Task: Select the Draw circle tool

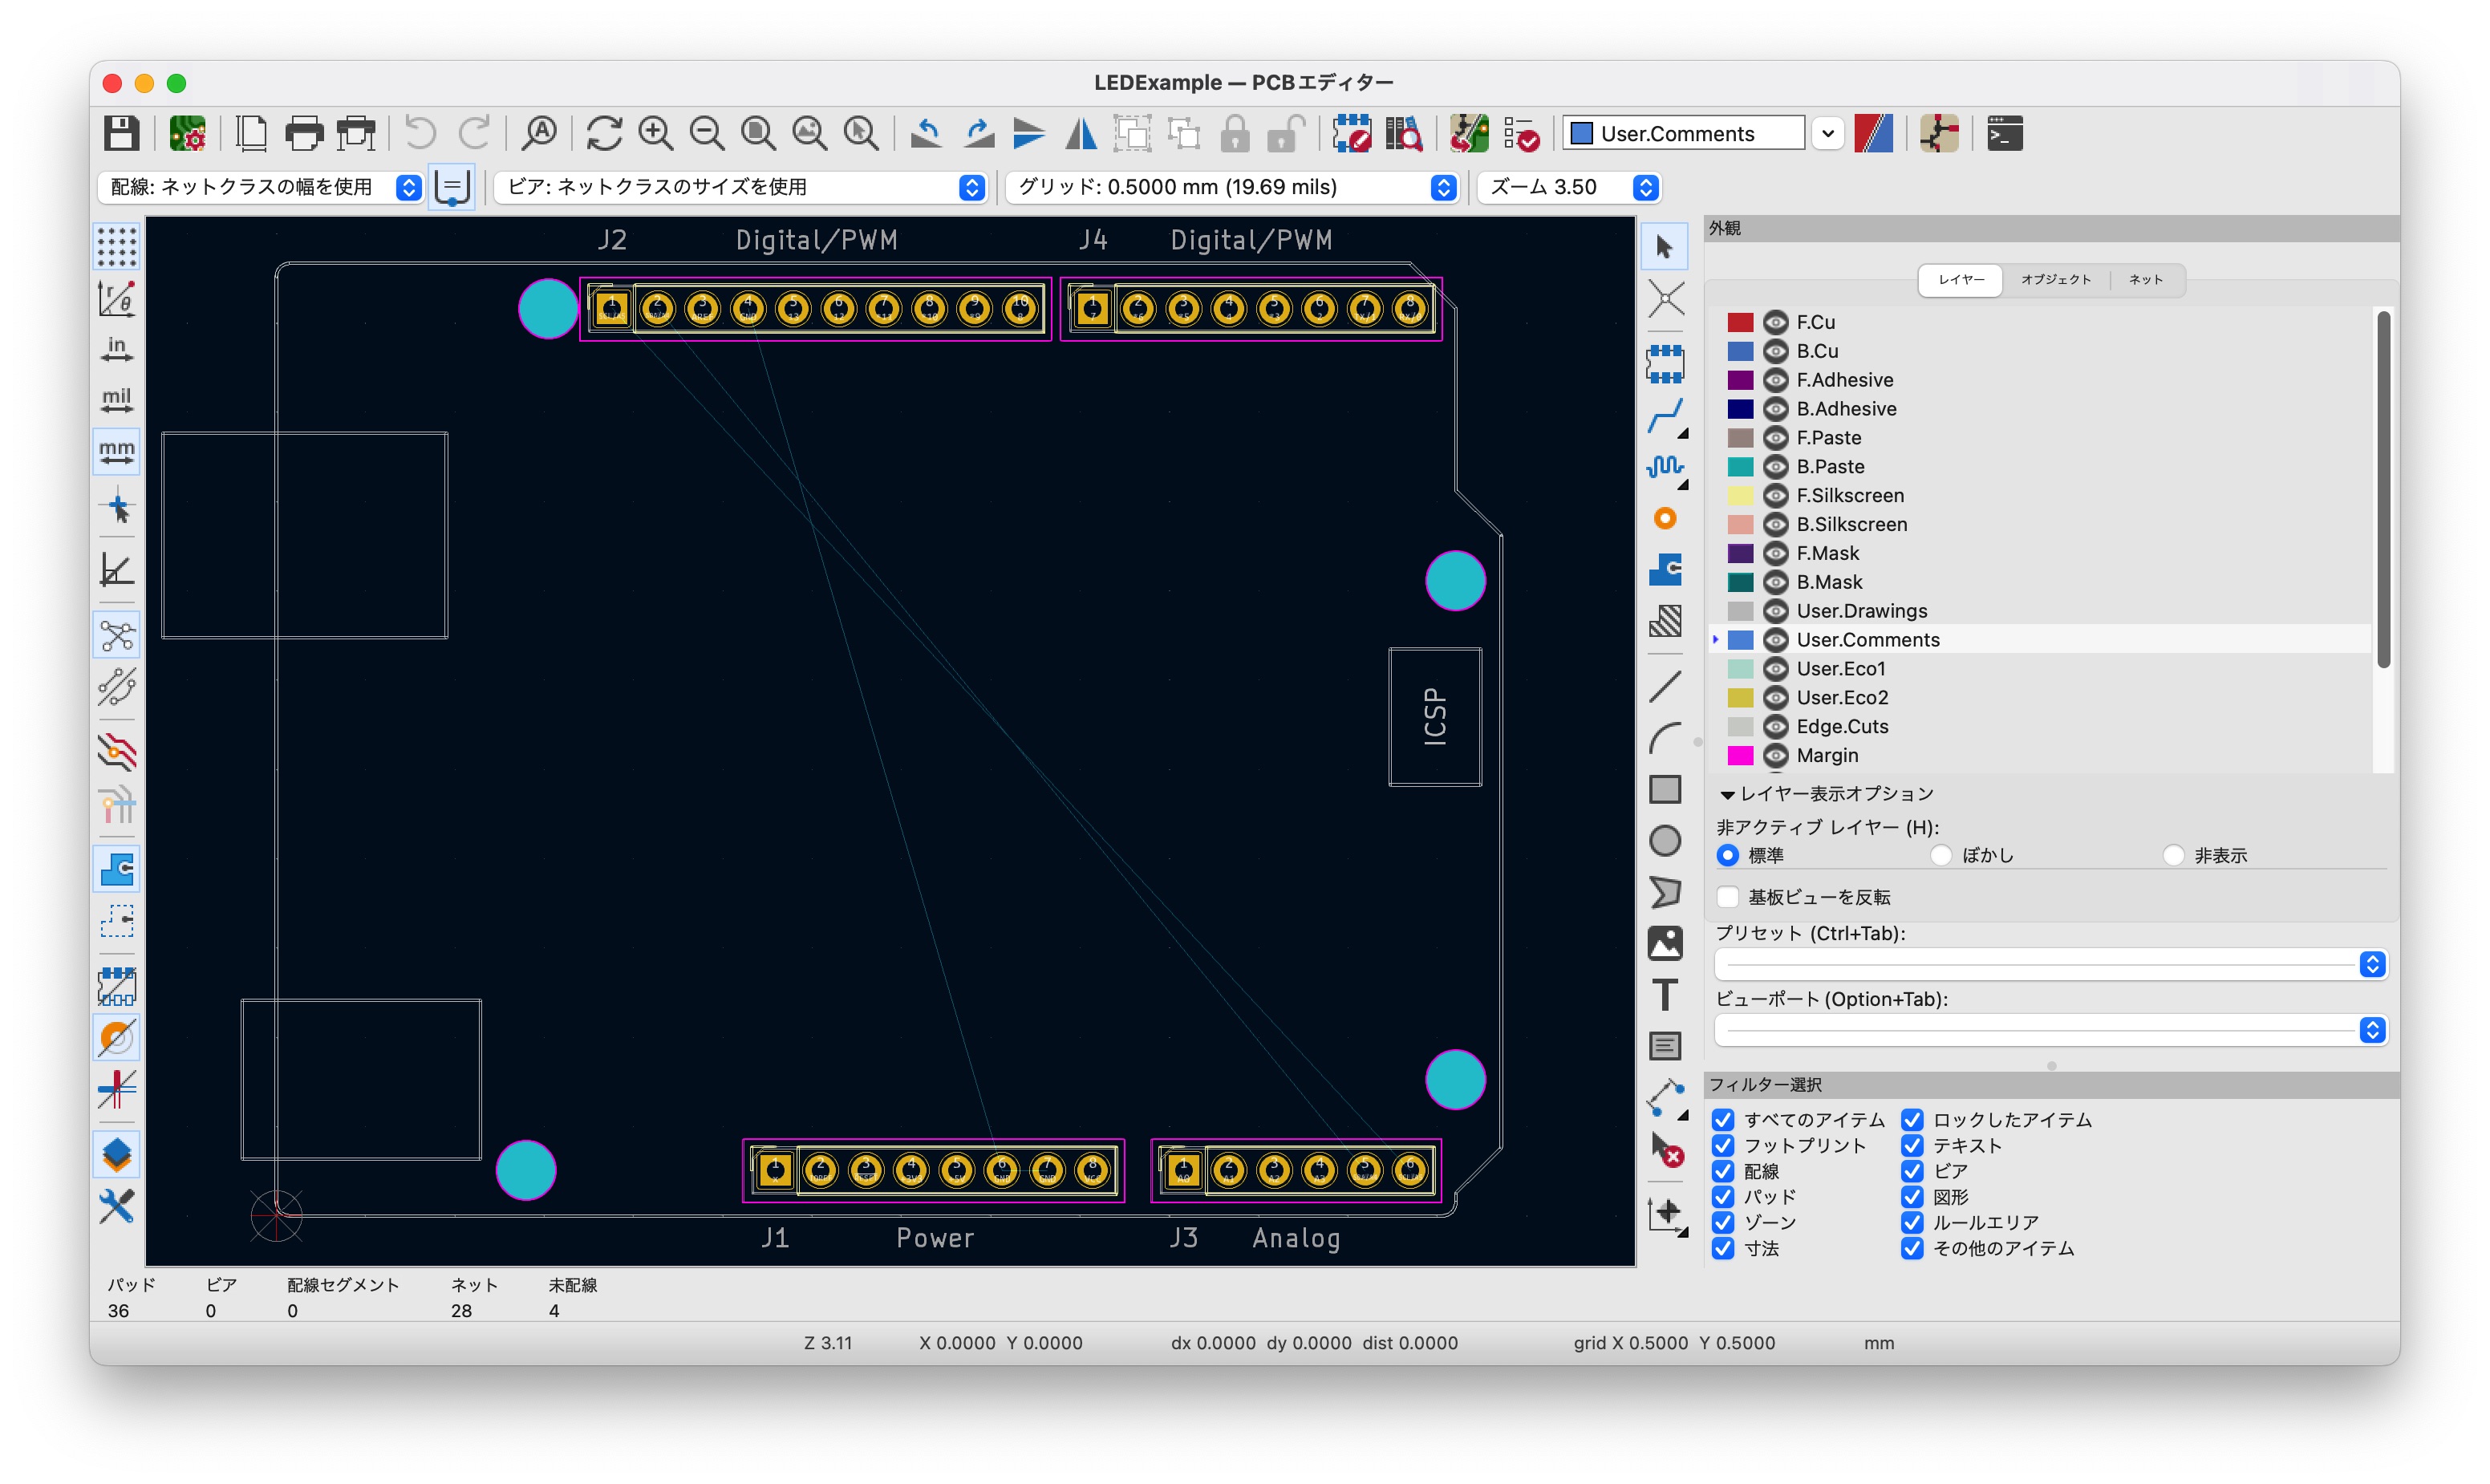Action: (1665, 841)
